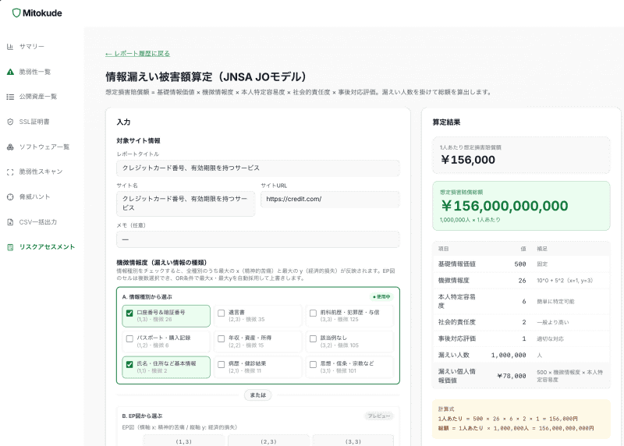
Task: Click the 社会的責任度 row label
Action: (457, 322)
